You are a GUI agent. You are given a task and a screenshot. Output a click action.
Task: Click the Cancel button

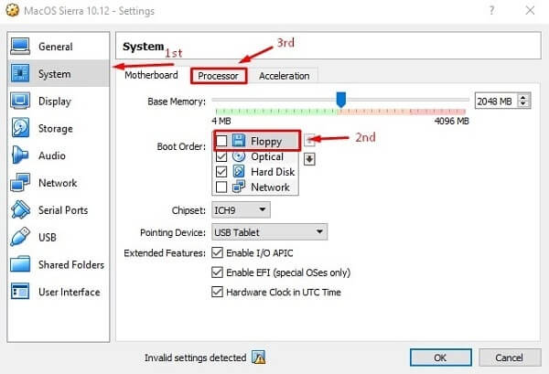point(510,358)
